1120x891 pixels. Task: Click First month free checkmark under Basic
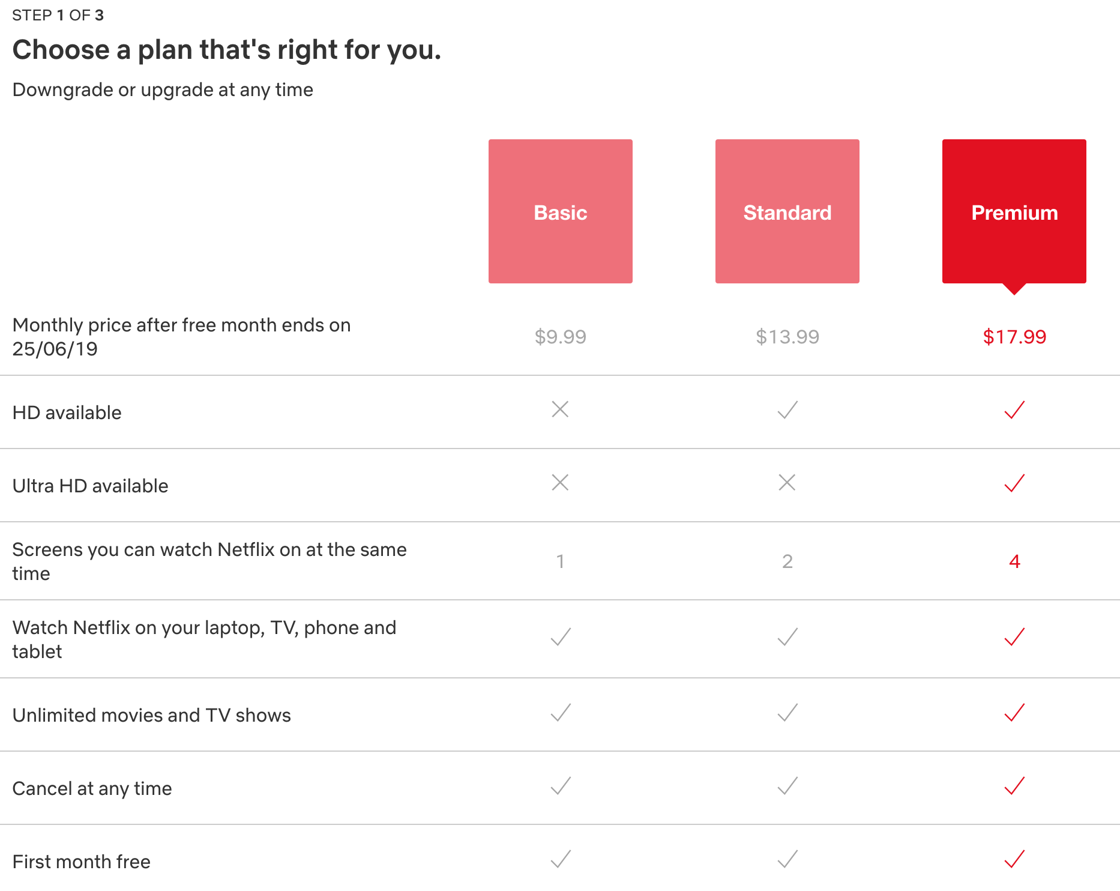click(560, 859)
